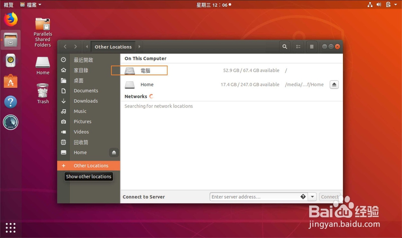The image size is (402, 238).
Task: Open the clock 星期三 12:06 menu
Action: (214, 4)
